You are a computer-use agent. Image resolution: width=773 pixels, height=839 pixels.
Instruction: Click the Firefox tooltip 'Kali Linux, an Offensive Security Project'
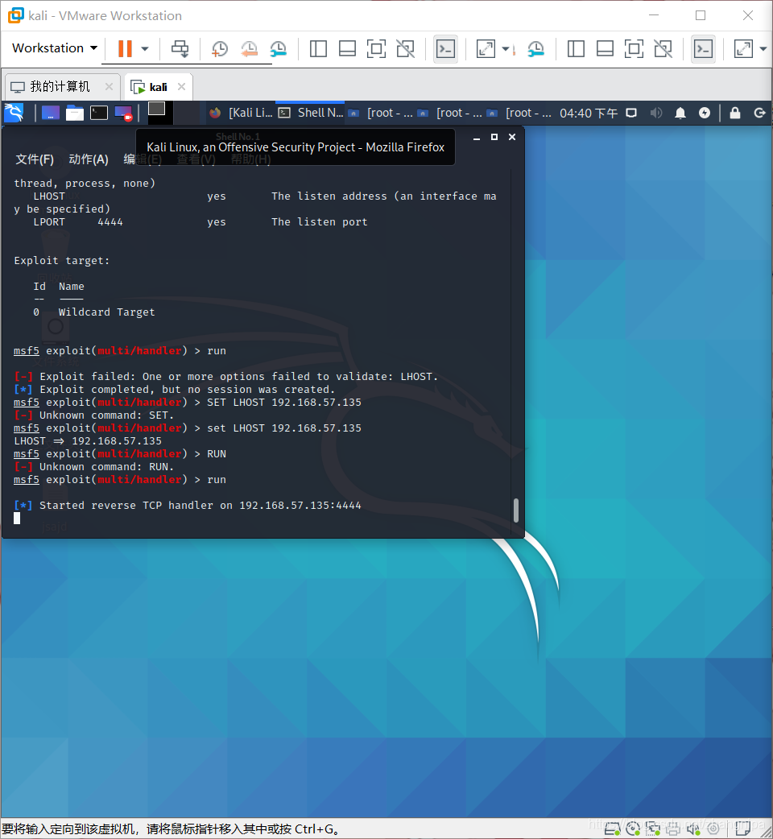296,147
